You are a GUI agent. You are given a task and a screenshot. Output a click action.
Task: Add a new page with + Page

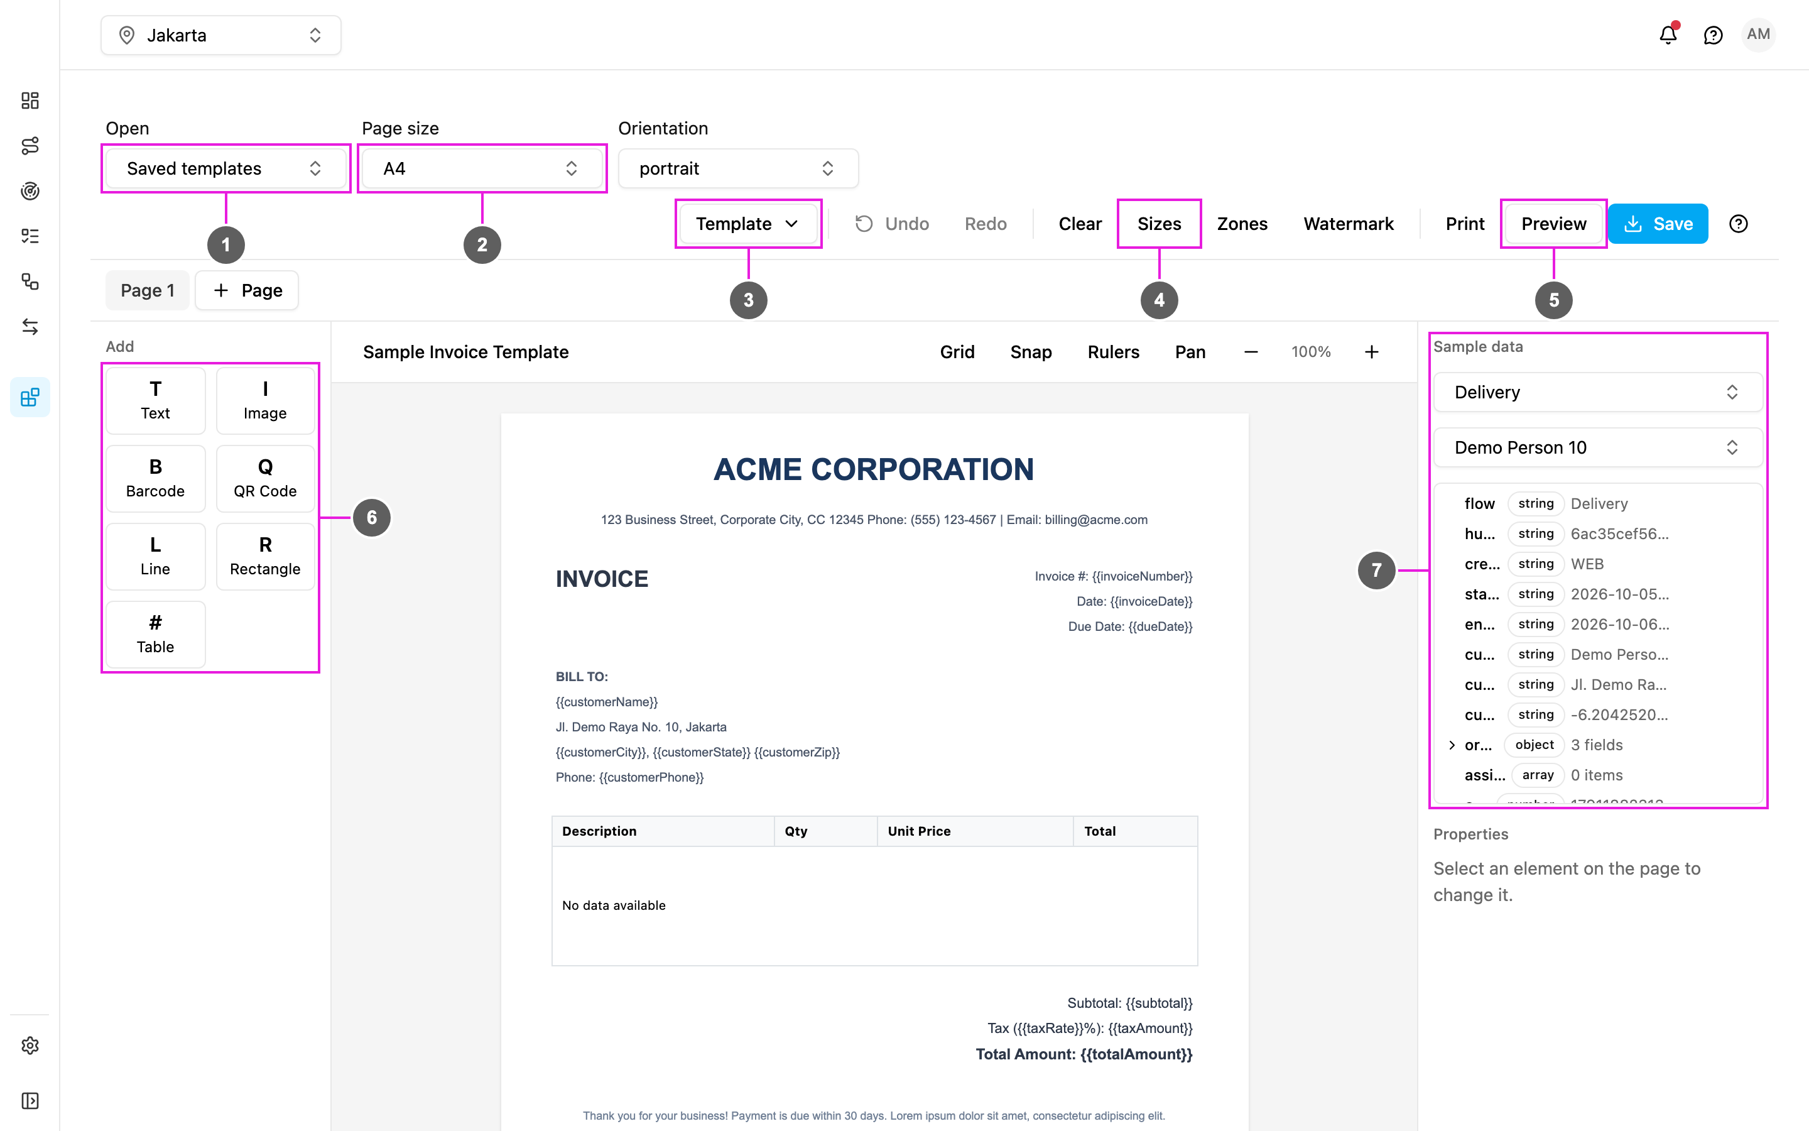[247, 290]
